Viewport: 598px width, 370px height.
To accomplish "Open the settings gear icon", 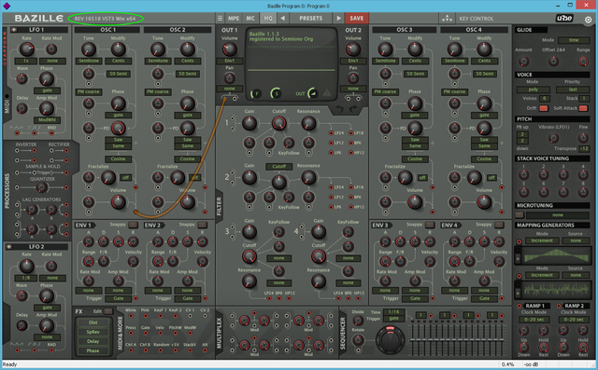I will click(589, 20).
